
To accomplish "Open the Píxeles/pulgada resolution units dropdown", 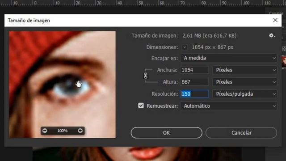I will tap(245, 94).
